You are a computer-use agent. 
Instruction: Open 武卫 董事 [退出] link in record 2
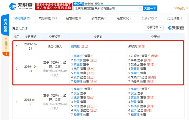[76, 69]
